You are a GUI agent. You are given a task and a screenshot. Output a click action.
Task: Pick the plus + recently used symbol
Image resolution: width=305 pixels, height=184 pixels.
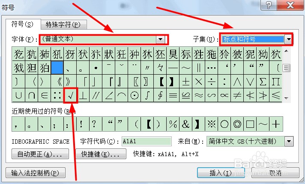point(276,124)
